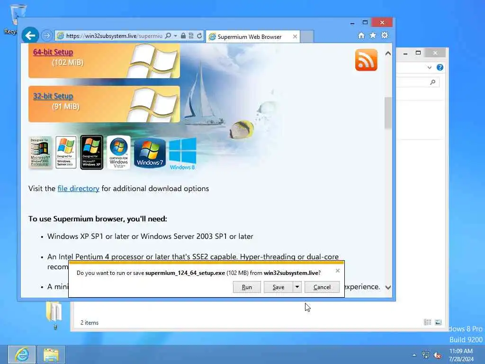
Task: Select the '(91 MiB)' text under 32-bit Setup
Action: point(65,107)
